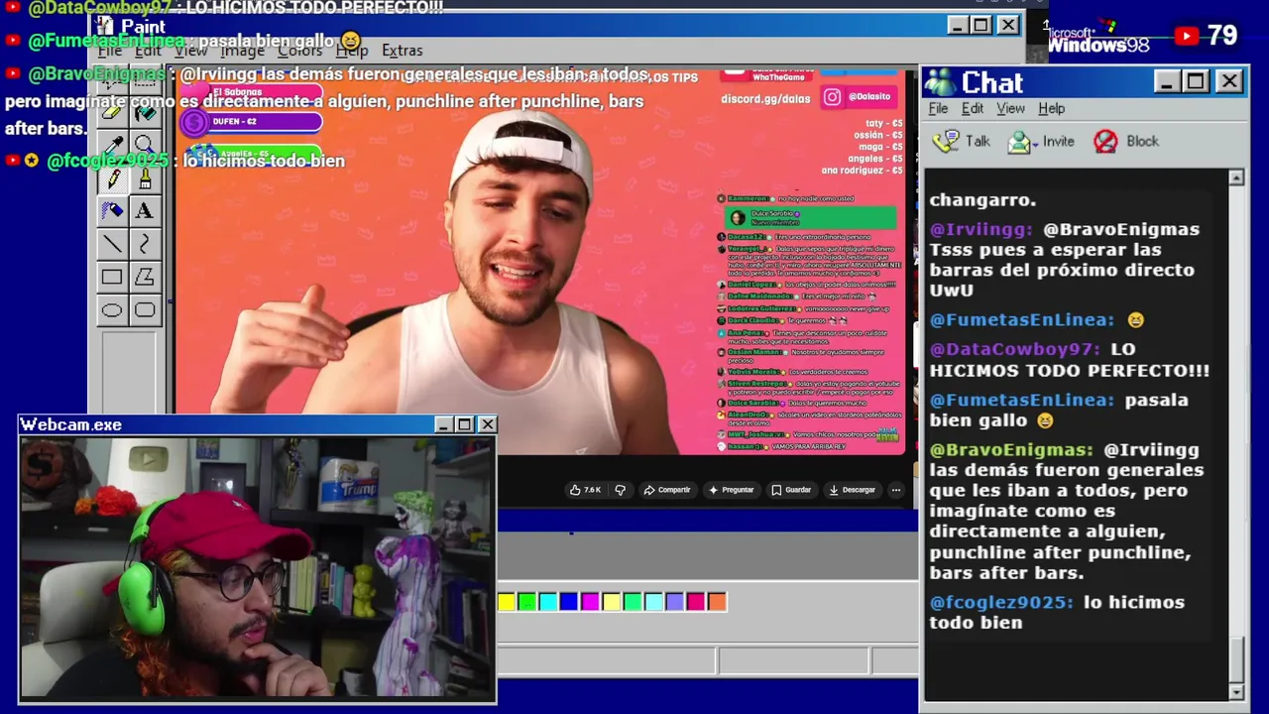Open the Edit menu in Chat
Screen dimensions: 1269x714
[x=973, y=109]
